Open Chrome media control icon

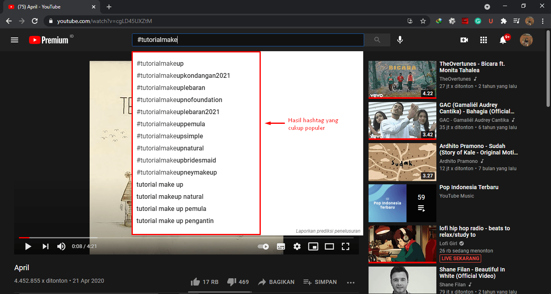516,21
